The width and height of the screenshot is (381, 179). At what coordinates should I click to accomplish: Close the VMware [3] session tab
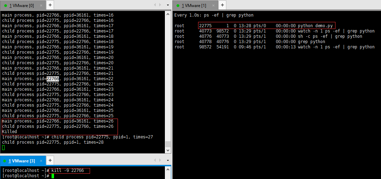click(41, 161)
